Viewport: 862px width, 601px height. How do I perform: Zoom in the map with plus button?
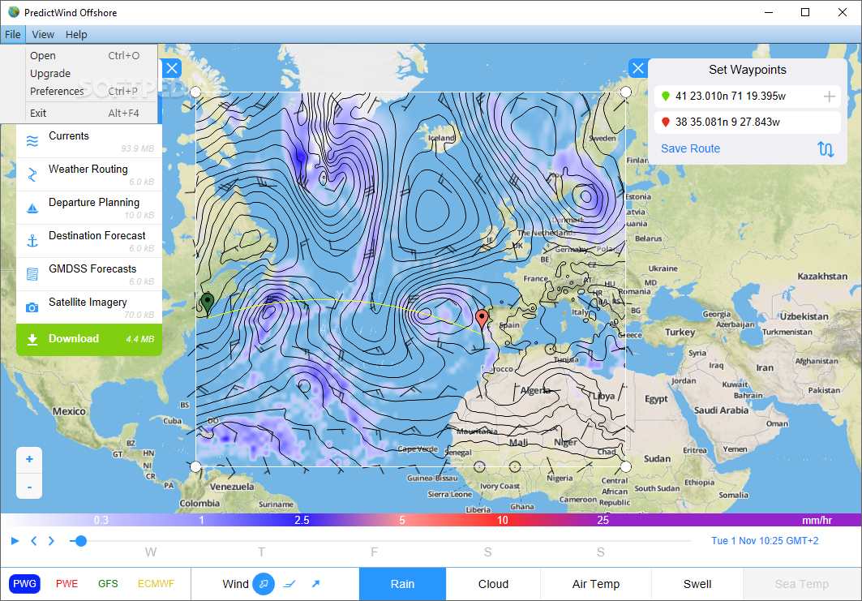click(29, 460)
